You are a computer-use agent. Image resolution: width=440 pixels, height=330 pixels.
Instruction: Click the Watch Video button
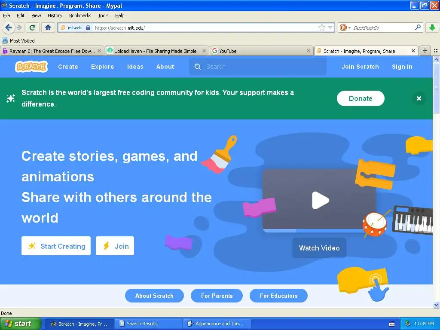pyautogui.click(x=319, y=248)
